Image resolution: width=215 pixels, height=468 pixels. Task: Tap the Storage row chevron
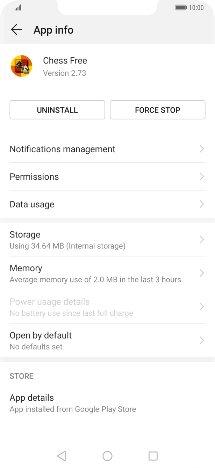(x=201, y=240)
